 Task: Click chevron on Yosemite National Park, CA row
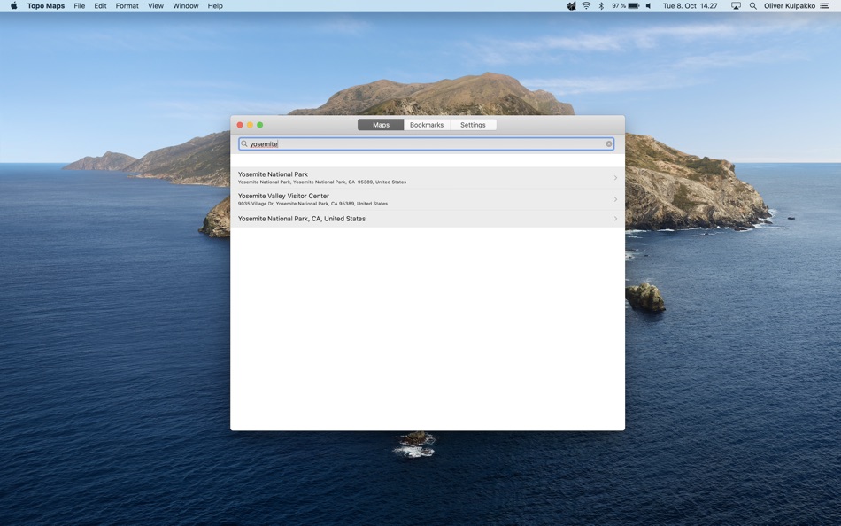615,219
